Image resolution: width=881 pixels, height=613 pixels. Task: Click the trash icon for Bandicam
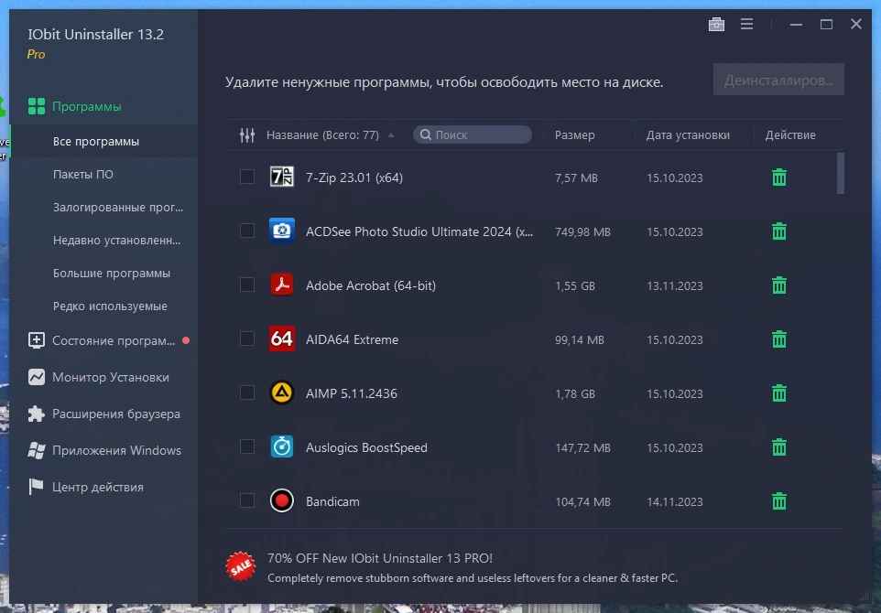coord(778,500)
